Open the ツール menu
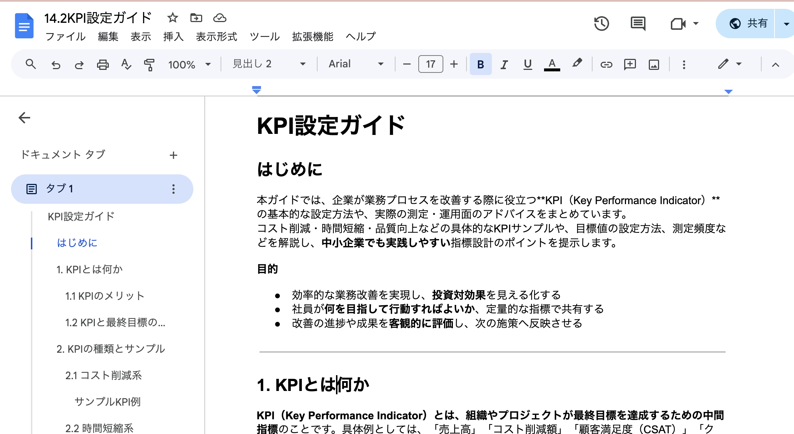This screenshot has height=434, width=794. [264, 36]
